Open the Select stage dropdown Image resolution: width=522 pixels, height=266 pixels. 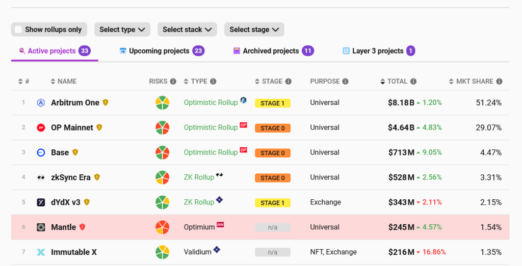click(x=254, y=30)
